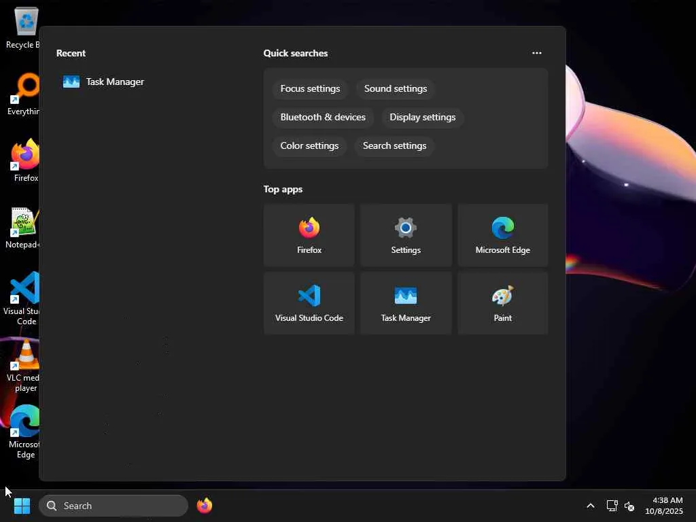
Task: Select the VLC media player shortcut
Action: click(23, 365)
